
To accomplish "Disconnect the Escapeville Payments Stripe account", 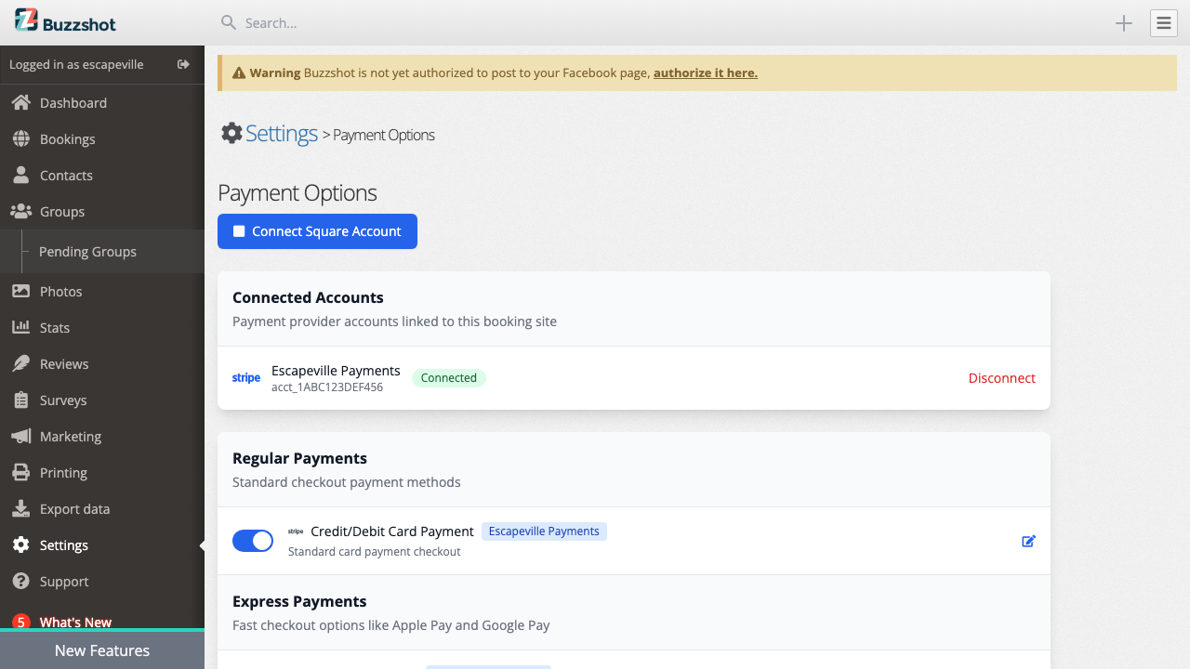I will point(1001,378).
